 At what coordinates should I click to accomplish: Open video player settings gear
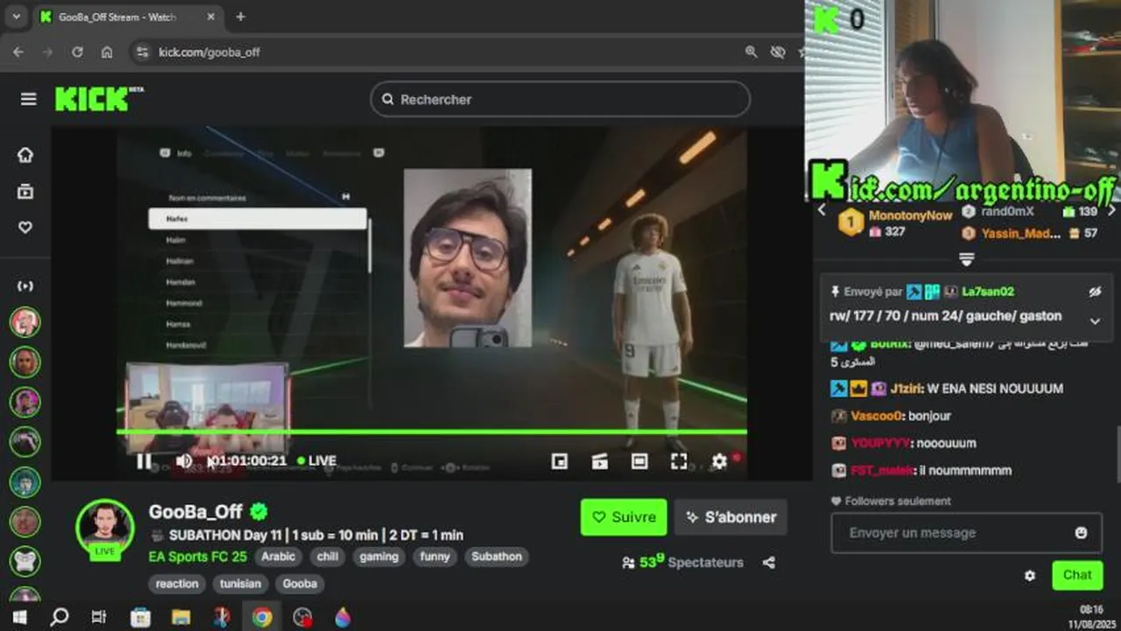point(719,461)
